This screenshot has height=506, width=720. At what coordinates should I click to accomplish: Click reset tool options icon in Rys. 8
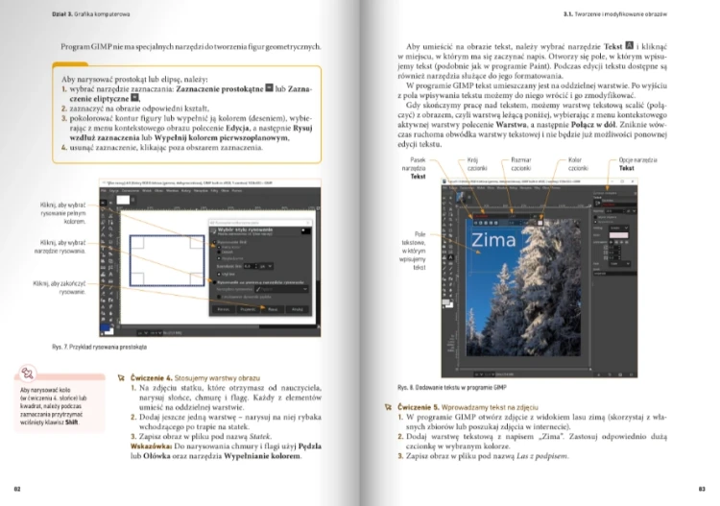point(632,374)
